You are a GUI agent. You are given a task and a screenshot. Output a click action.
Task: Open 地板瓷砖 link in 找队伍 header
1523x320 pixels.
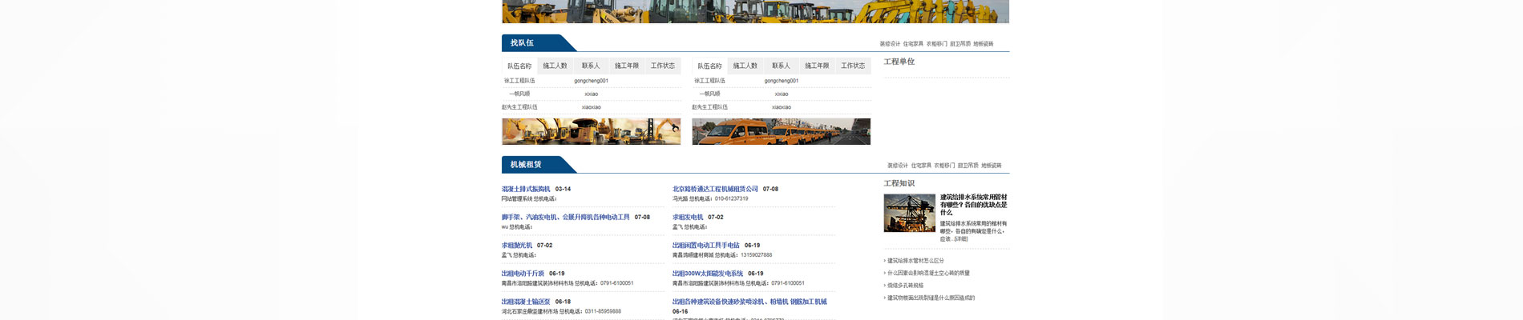point(984,44)
